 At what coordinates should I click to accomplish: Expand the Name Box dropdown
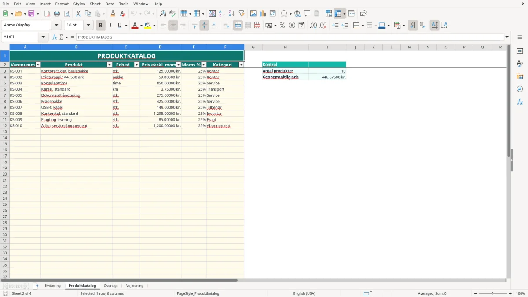(43, 37)
